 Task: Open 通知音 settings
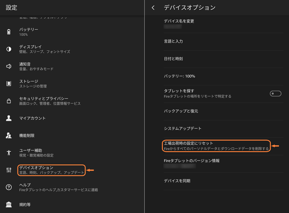point(72,66)
